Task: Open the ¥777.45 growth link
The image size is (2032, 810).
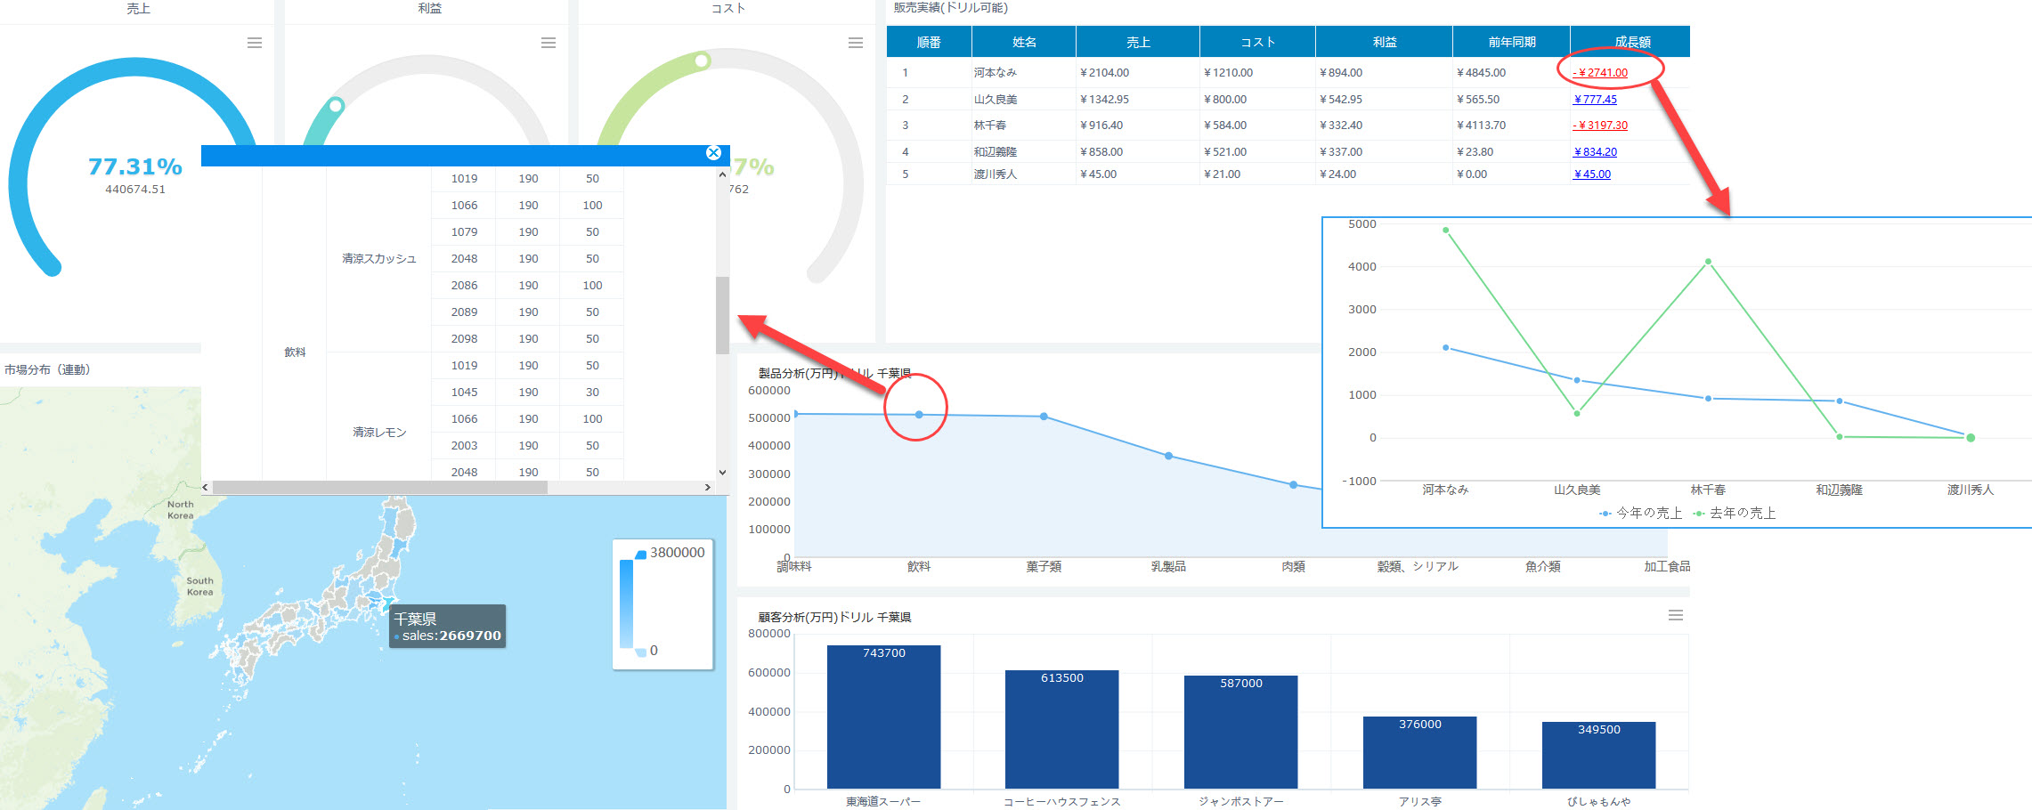Action: (x=1595, y=100)
